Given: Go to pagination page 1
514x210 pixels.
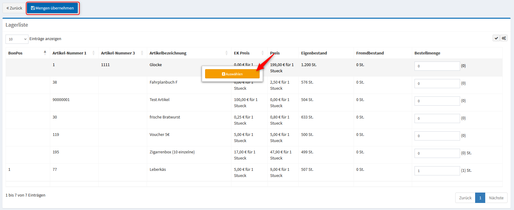Looking at the screenshot, I should coord(480,198).
